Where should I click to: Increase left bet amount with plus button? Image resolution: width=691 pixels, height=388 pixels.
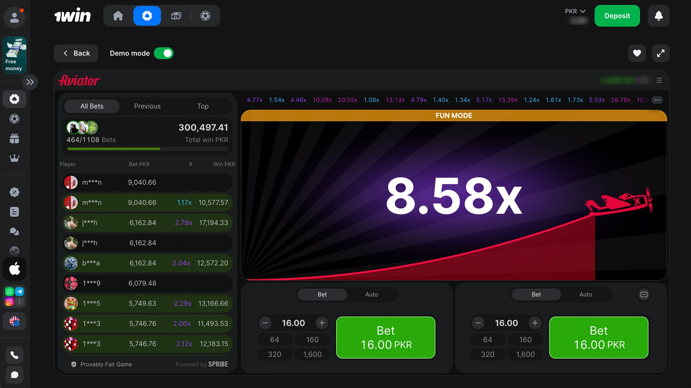322,323
